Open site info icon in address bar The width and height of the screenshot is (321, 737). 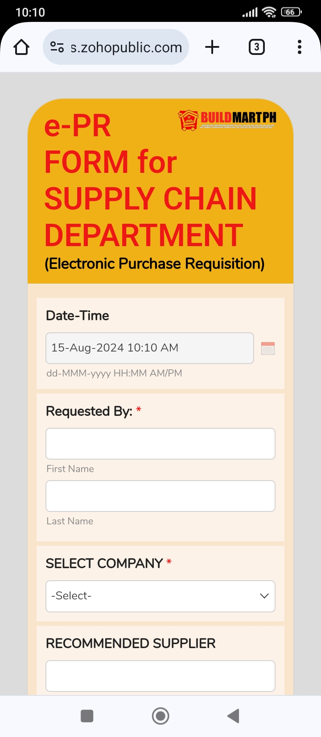tap(57, 47)
